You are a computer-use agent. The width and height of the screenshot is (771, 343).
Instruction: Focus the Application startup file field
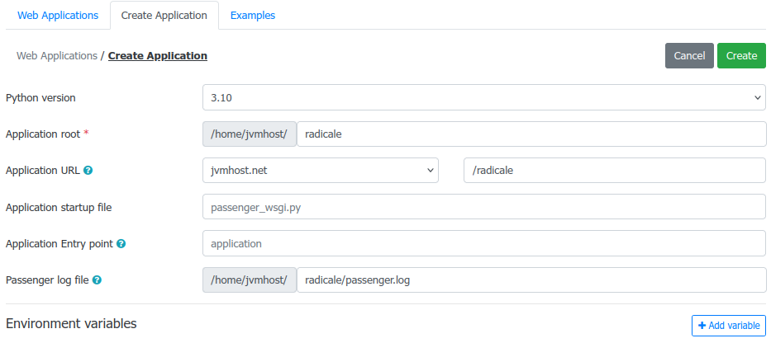tap(484, 207)
